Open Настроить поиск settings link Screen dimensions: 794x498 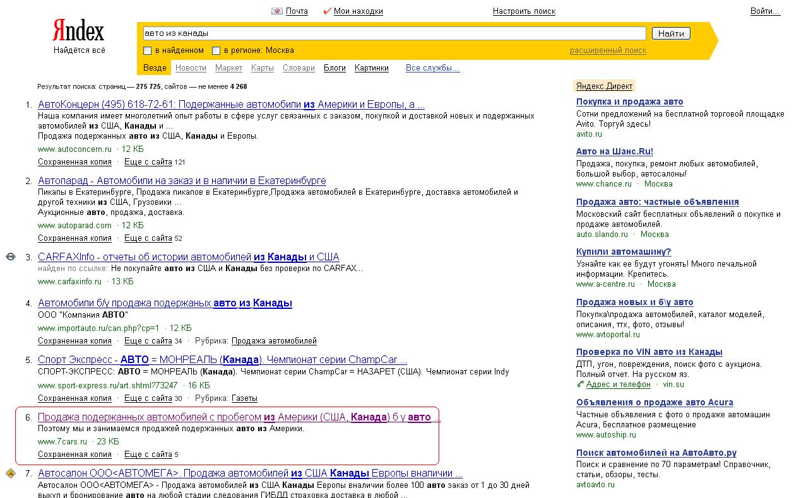524,11
